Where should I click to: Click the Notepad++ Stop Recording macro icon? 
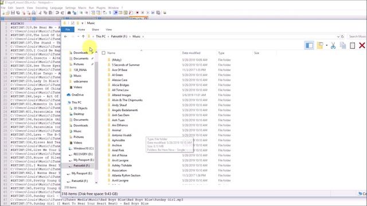[142, 13]
